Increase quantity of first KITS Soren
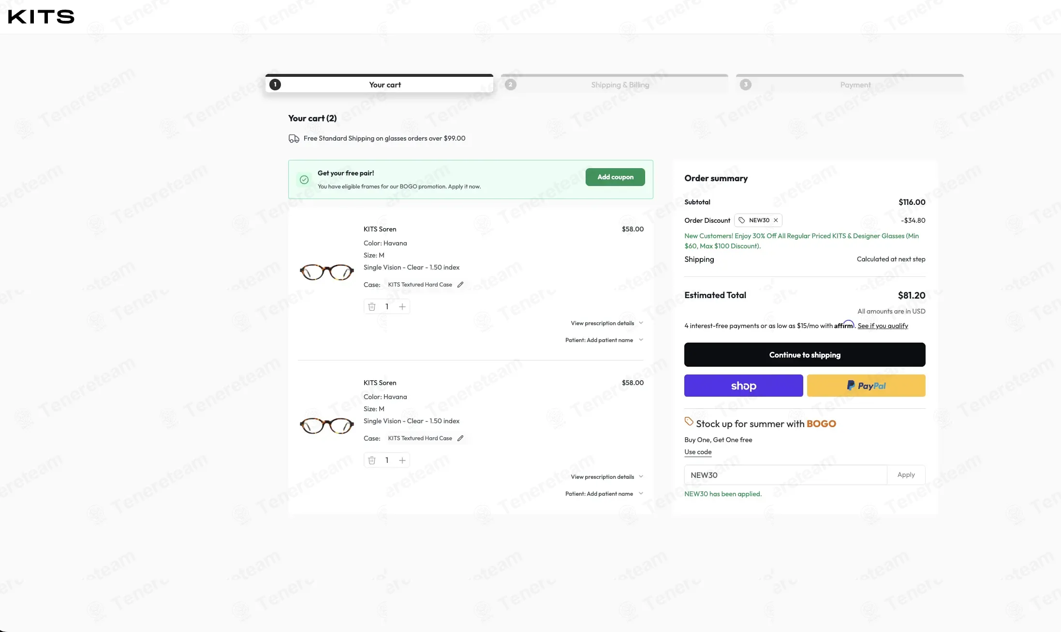Screen dimensions: 1061x632 point(402,307)
